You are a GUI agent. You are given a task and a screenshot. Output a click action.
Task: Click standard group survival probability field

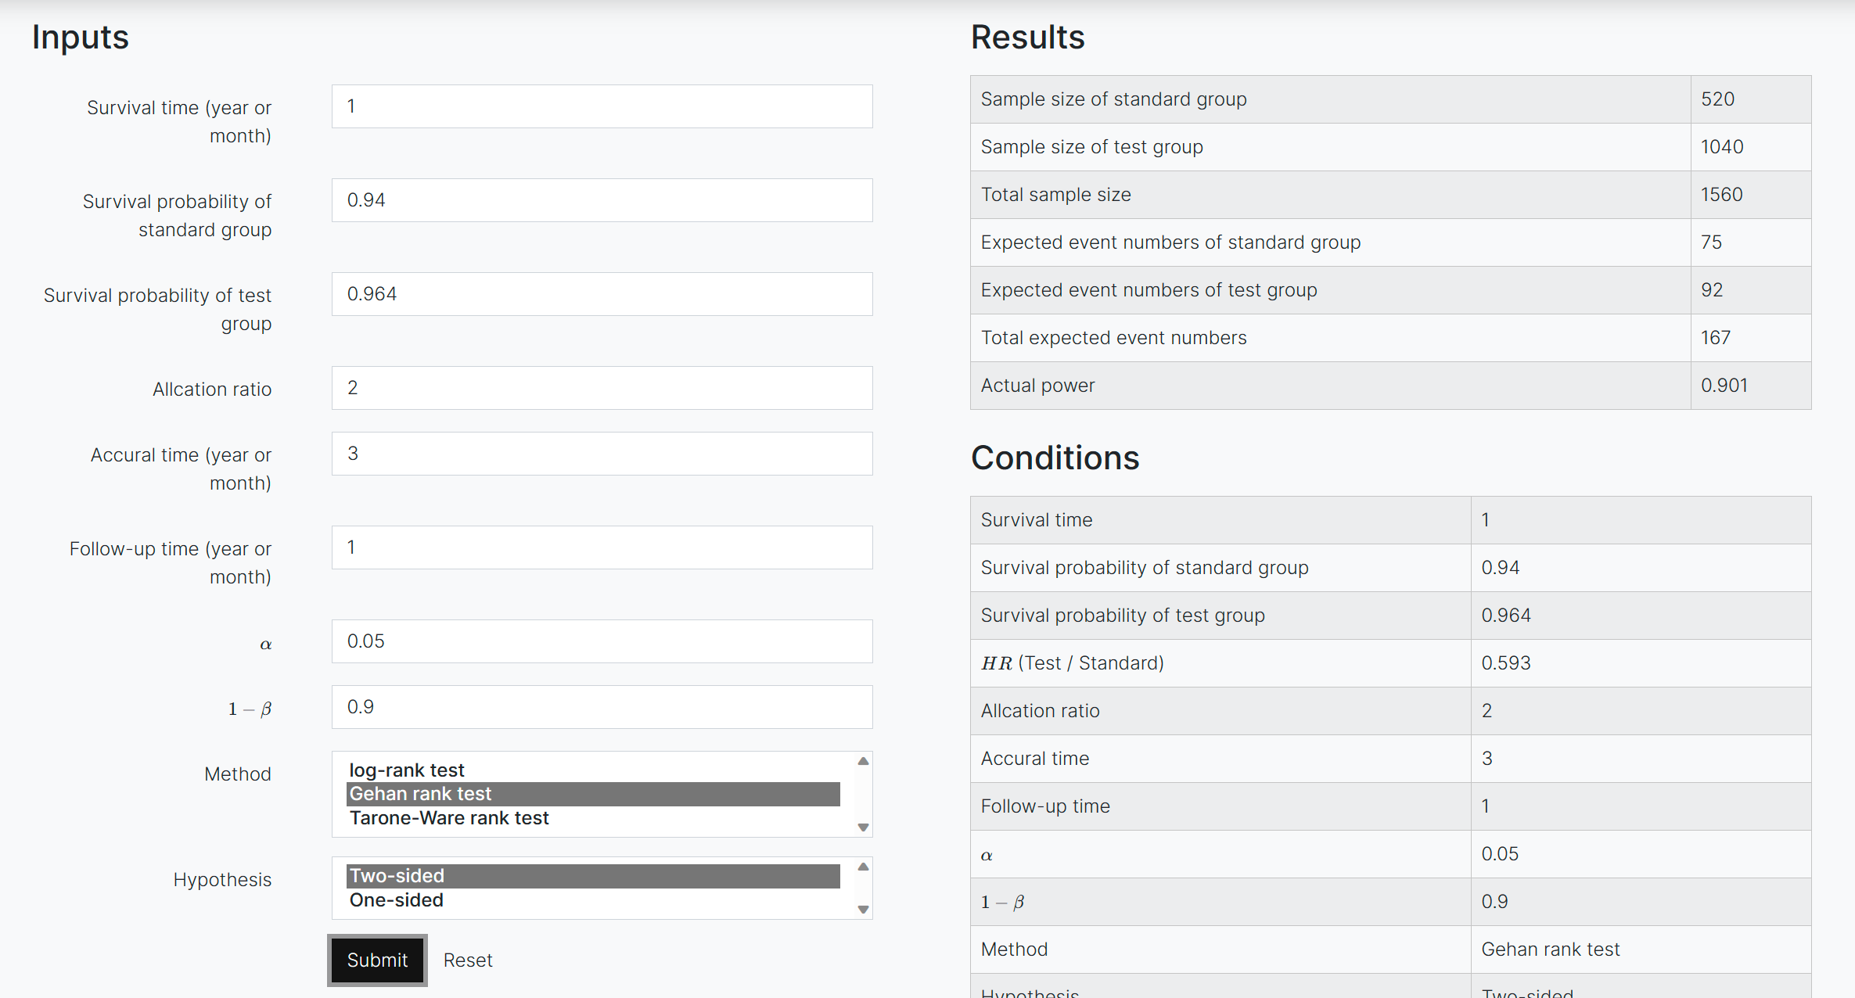click(602, 200)
